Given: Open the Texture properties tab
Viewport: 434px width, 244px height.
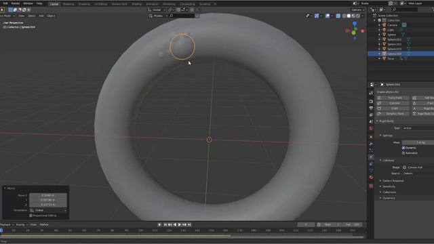Looking at the screenshot, I should [371, 186].
